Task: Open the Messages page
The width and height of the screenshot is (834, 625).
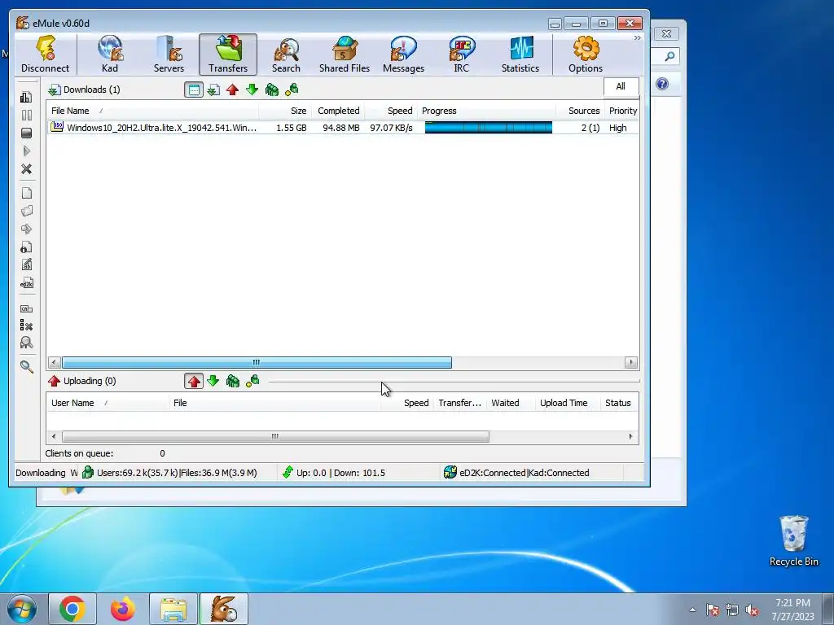Action: 403,55
